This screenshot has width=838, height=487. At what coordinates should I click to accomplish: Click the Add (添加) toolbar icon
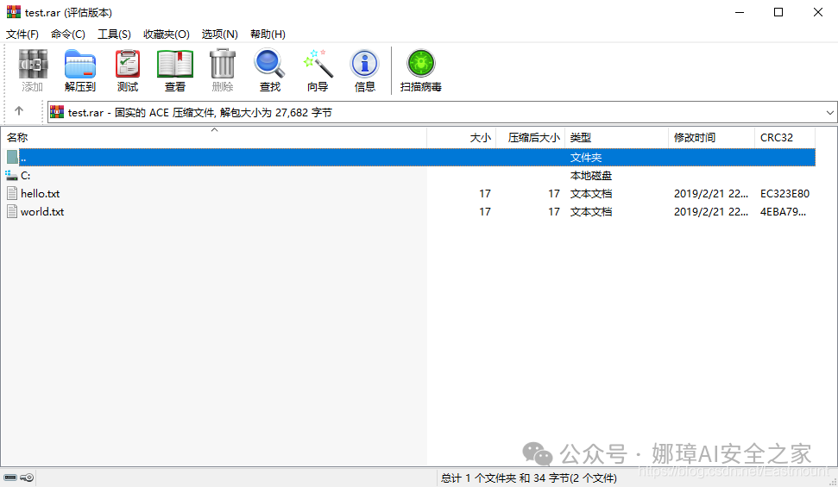click(33, 64)
